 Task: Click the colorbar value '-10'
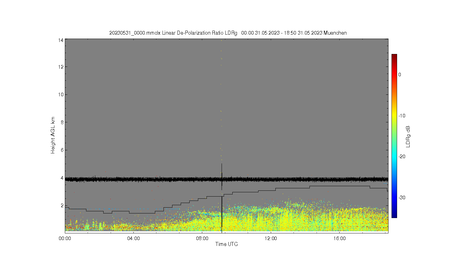point(402,116)
